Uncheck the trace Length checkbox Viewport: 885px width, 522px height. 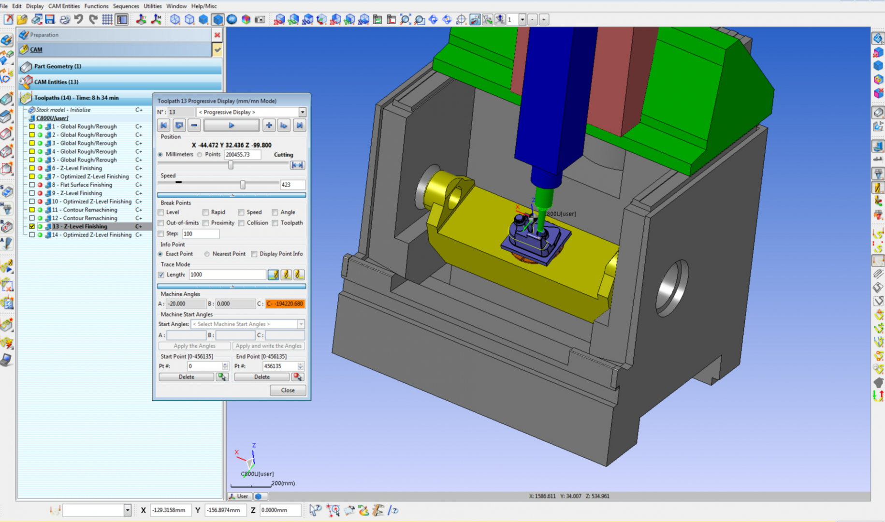tap(161, 275)
